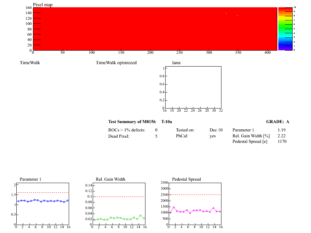Click the blue Parameter 1 curve
The image size is (311, 233).
[x=43, y=201]
